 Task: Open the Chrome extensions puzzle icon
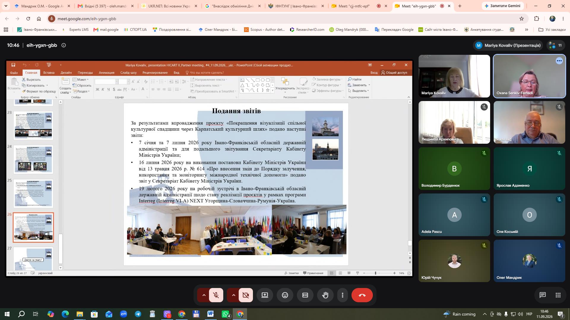[x=536, y=19]
